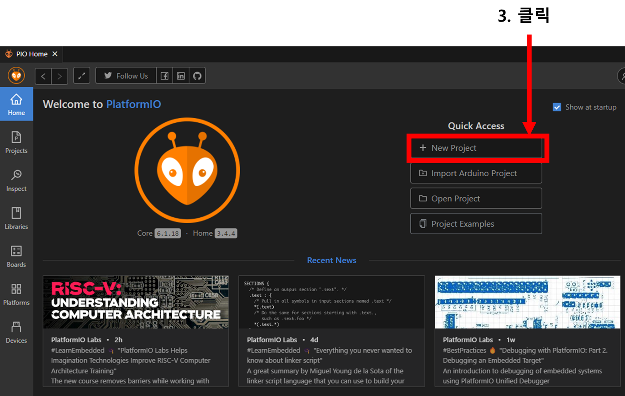
Task: Open the Devices sidebar section
Action: click(16, 332)
